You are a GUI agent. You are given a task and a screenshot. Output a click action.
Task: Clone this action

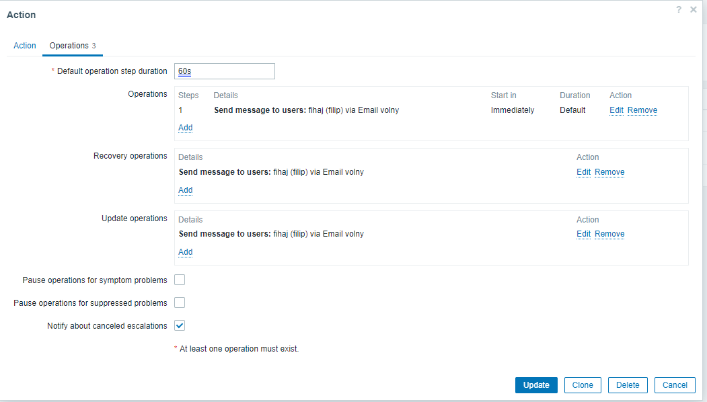coord(583,385)
